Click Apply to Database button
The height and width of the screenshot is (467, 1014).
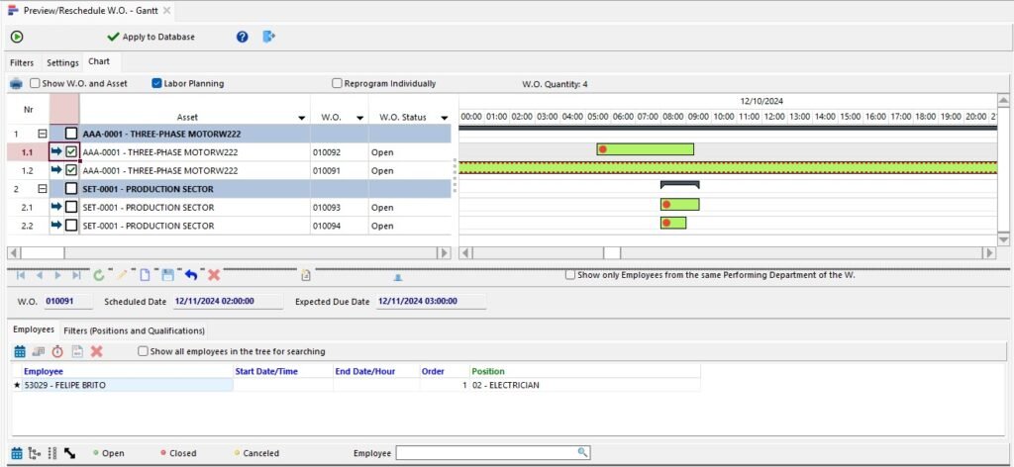coord(151,37)
